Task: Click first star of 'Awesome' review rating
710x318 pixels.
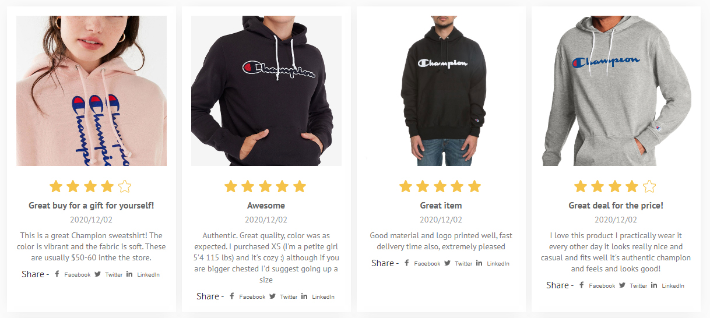Action: (231, 186)
